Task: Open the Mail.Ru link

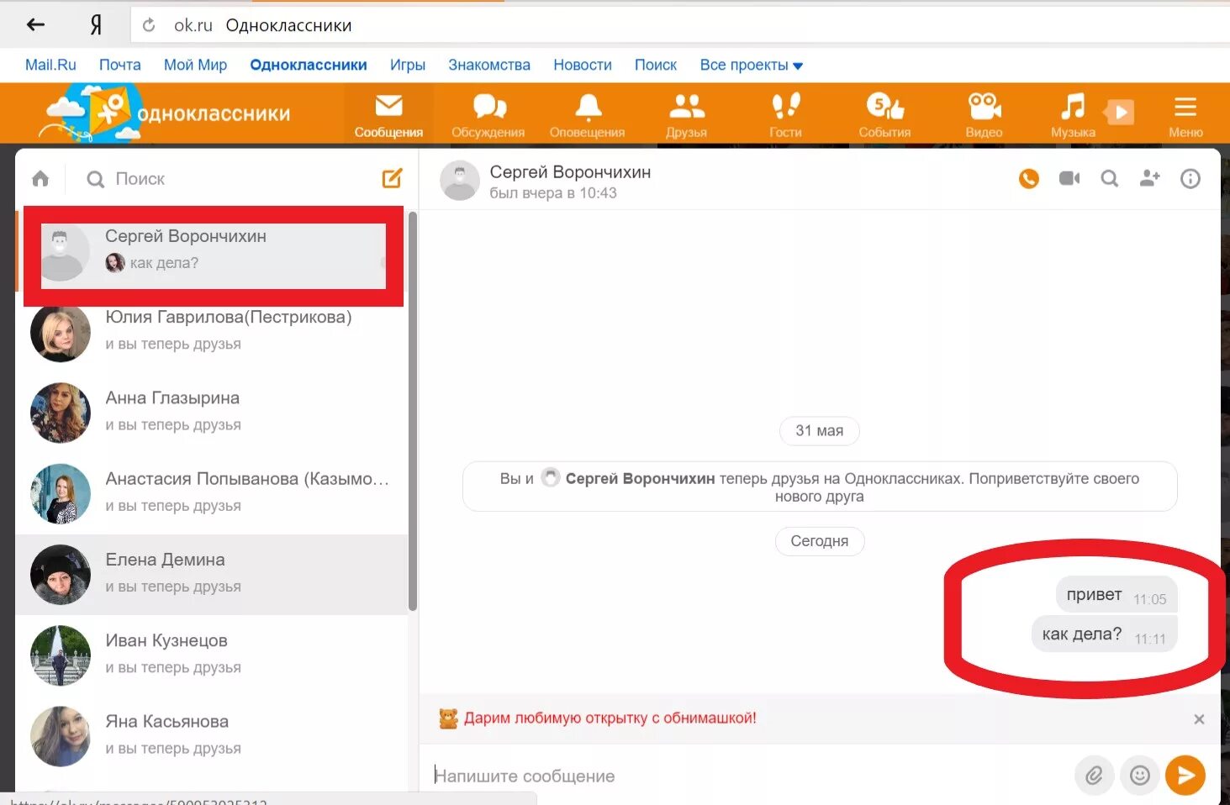Action: 50,65
